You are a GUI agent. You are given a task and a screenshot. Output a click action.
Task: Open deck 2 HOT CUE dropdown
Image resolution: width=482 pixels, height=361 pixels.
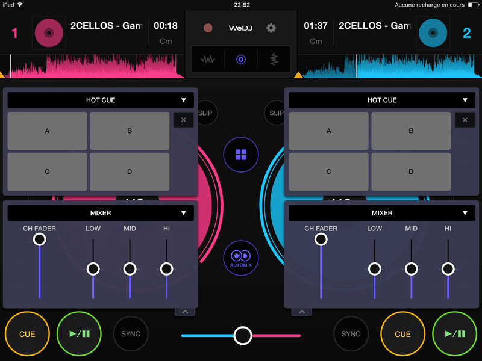click(x=382, y=100)
